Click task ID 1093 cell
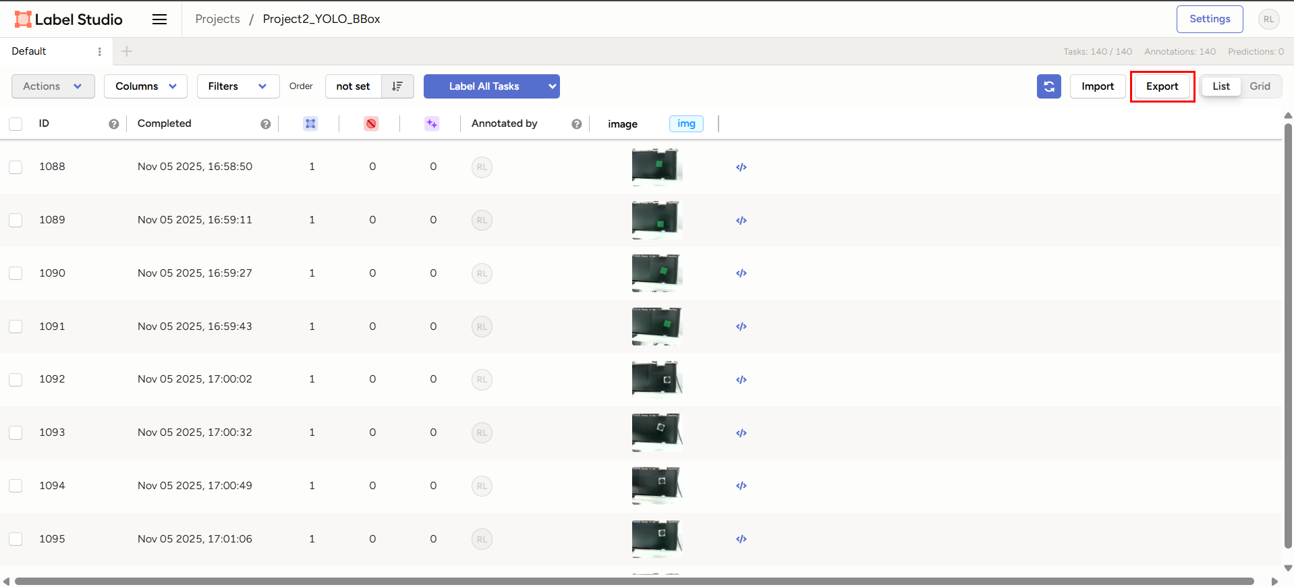The width and height of the screenshot is (1294, 587). click(x=52, y=432)
